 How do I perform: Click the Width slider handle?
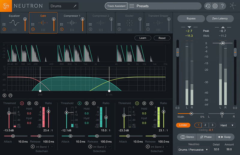click(191, 113)
